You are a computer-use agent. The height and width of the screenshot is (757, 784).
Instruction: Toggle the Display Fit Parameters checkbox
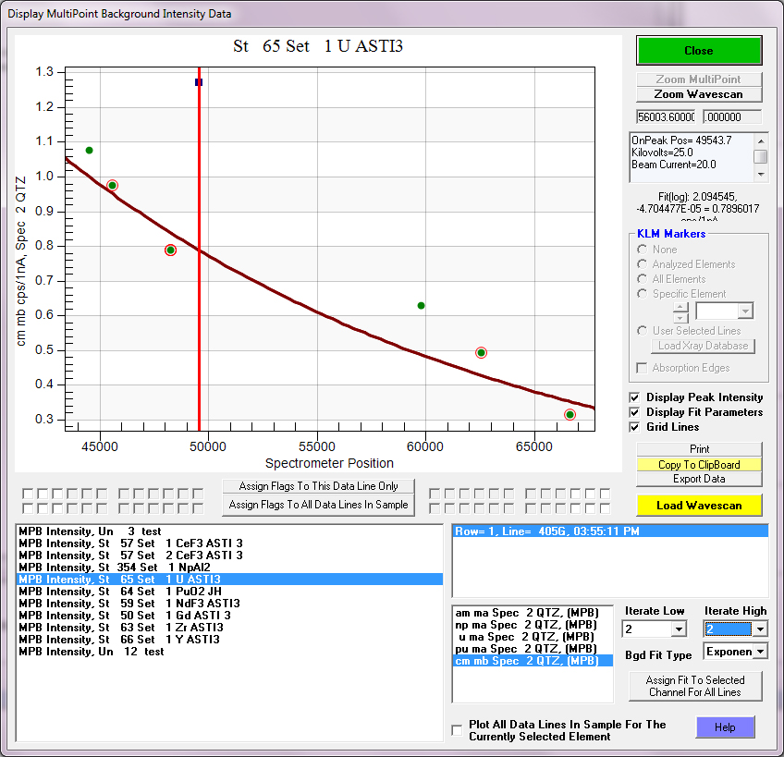pos(634,412)
